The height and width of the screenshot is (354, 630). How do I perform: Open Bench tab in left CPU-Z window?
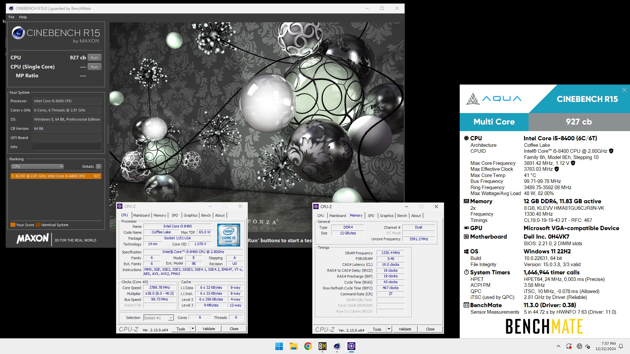pyautogui.click(x=206, y=215)
